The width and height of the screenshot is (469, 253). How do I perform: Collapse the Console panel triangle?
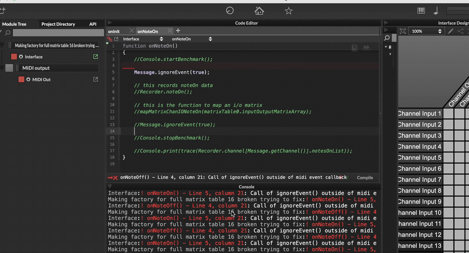click(x=110, y=186)
